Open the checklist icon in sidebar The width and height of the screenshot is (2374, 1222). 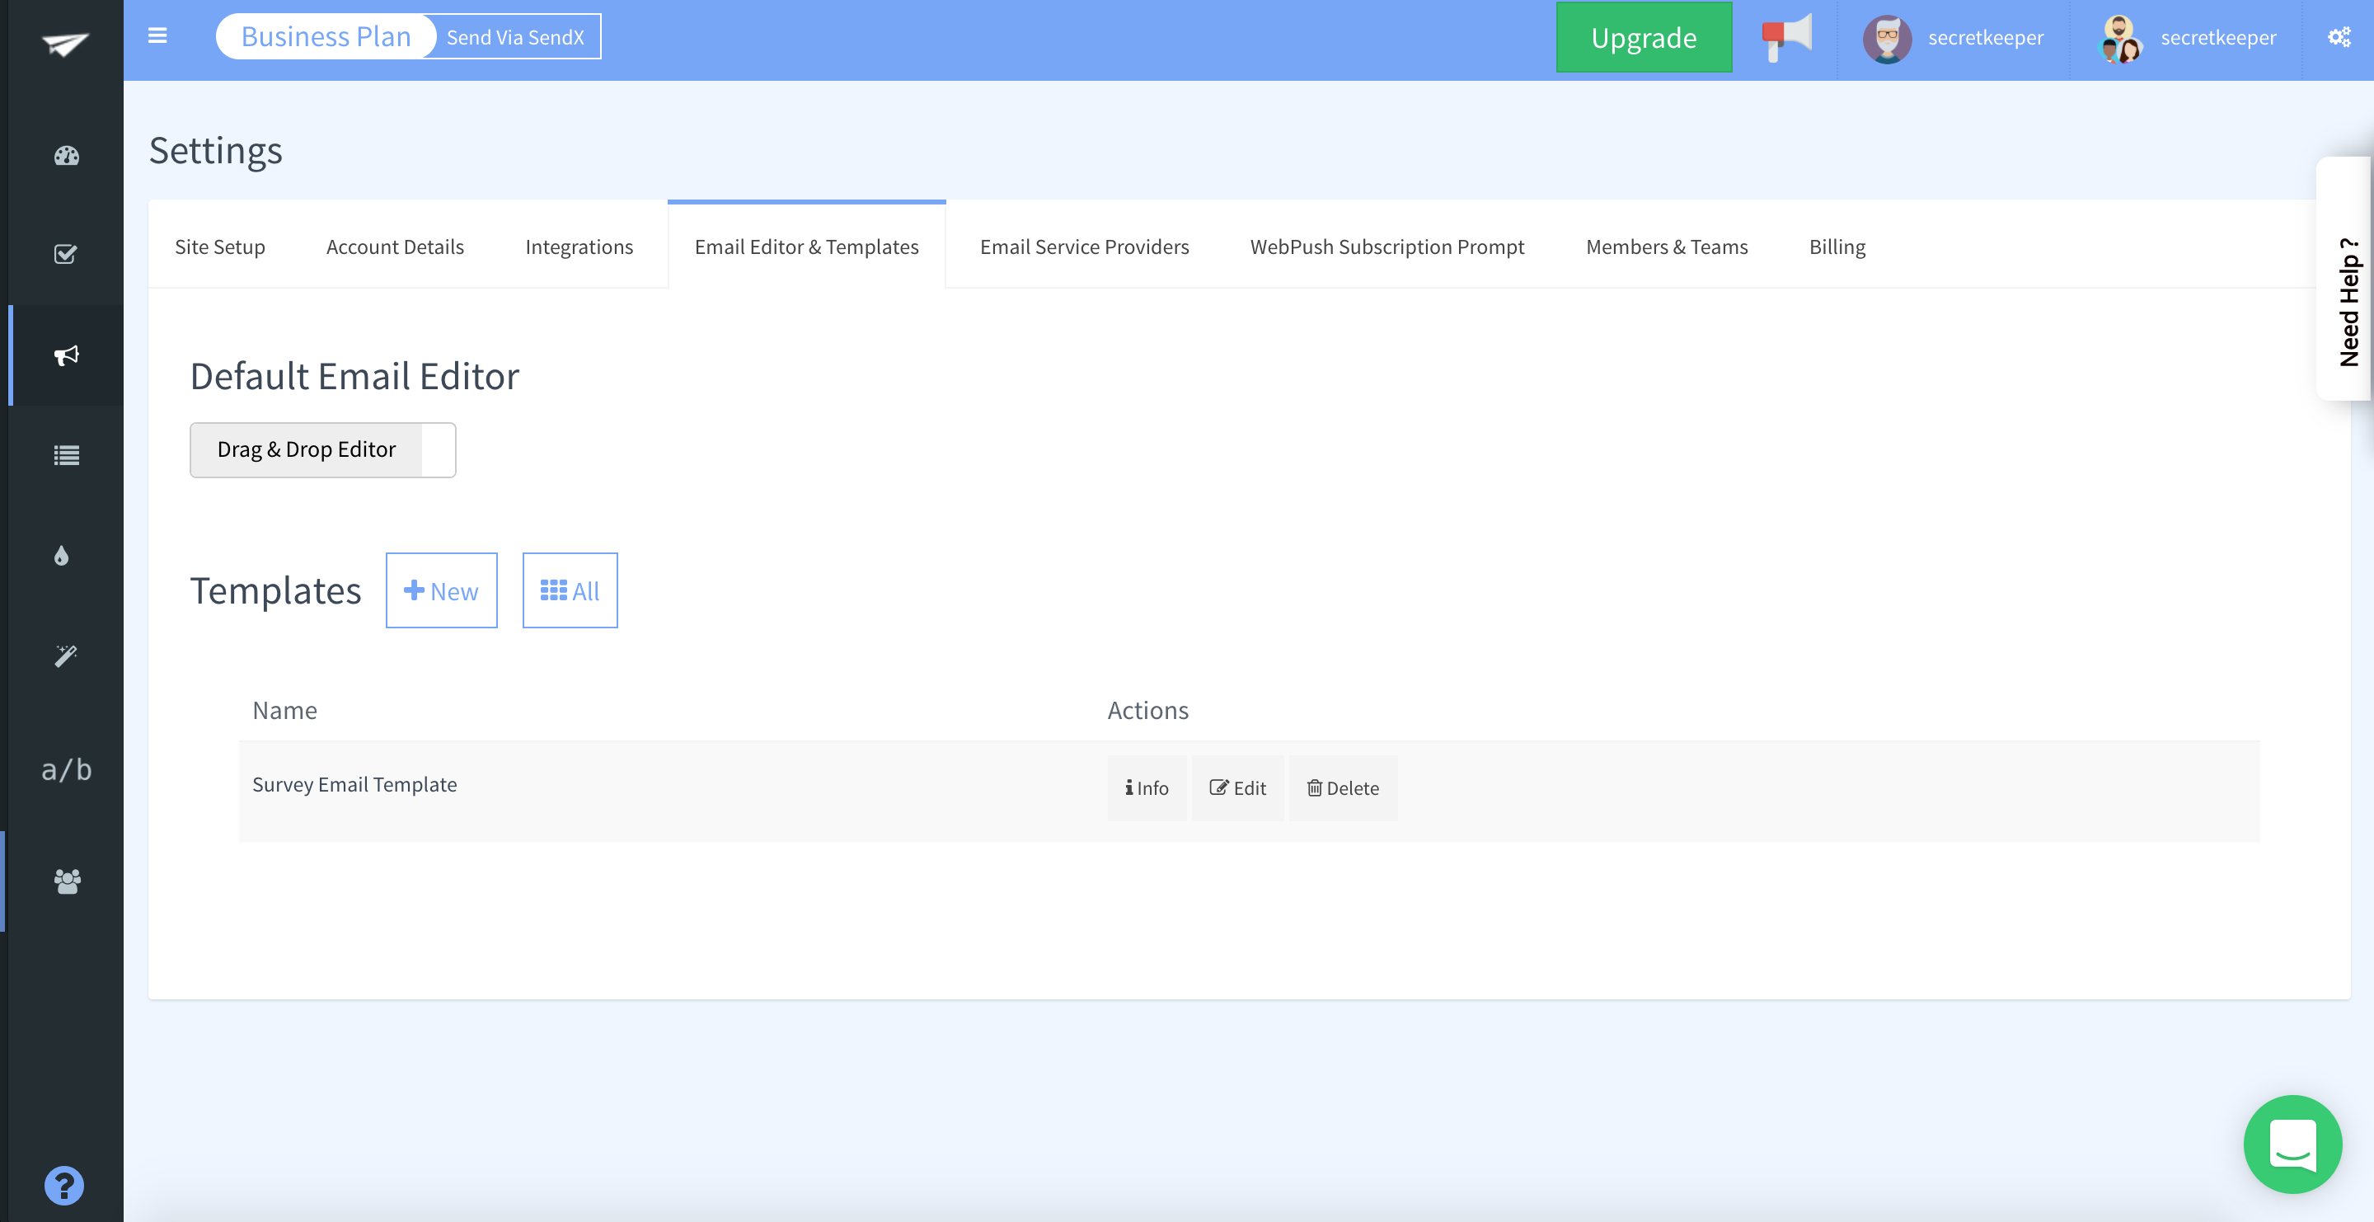[x=65, y=254]
